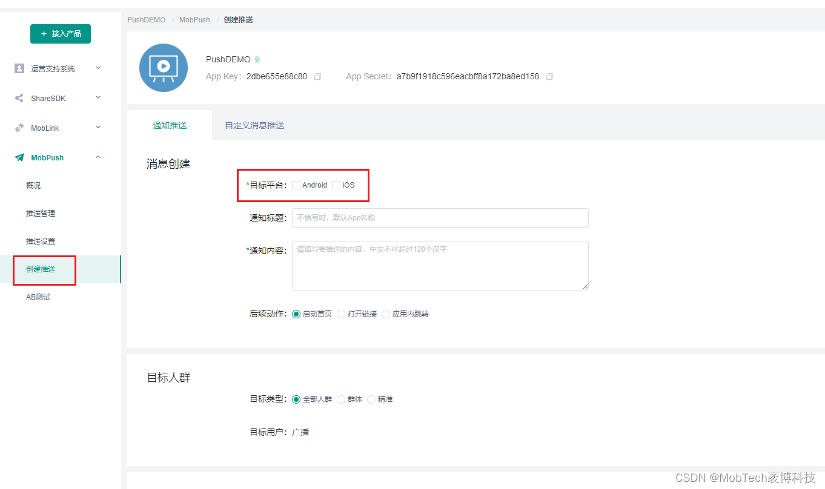Open 创建推送 in the sidebar
The image size is (825, 489).
(61, 269)
